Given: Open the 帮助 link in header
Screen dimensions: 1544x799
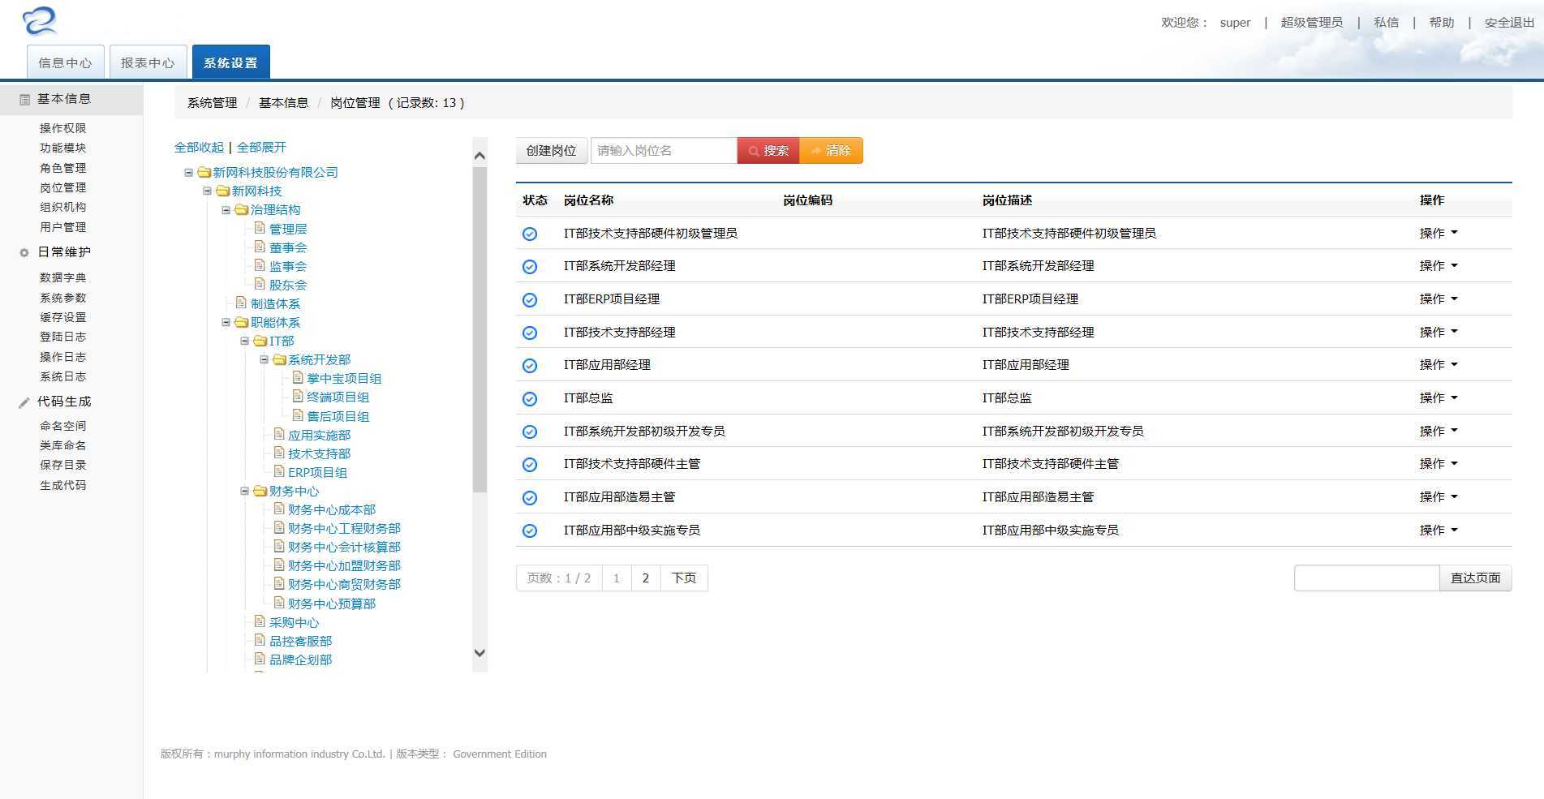Looking at the screenshot, I should pyautogui.click(x=1441, y=23).
